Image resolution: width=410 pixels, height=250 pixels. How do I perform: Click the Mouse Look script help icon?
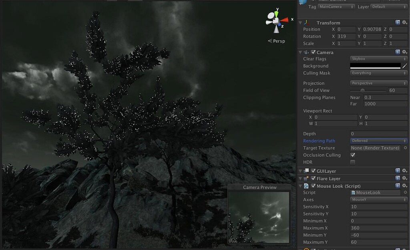[x=397, y=186]
